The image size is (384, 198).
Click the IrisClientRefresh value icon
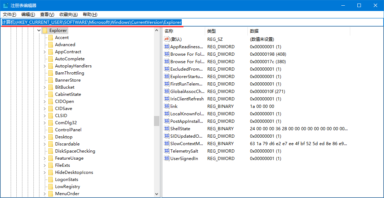pos(167,99)
